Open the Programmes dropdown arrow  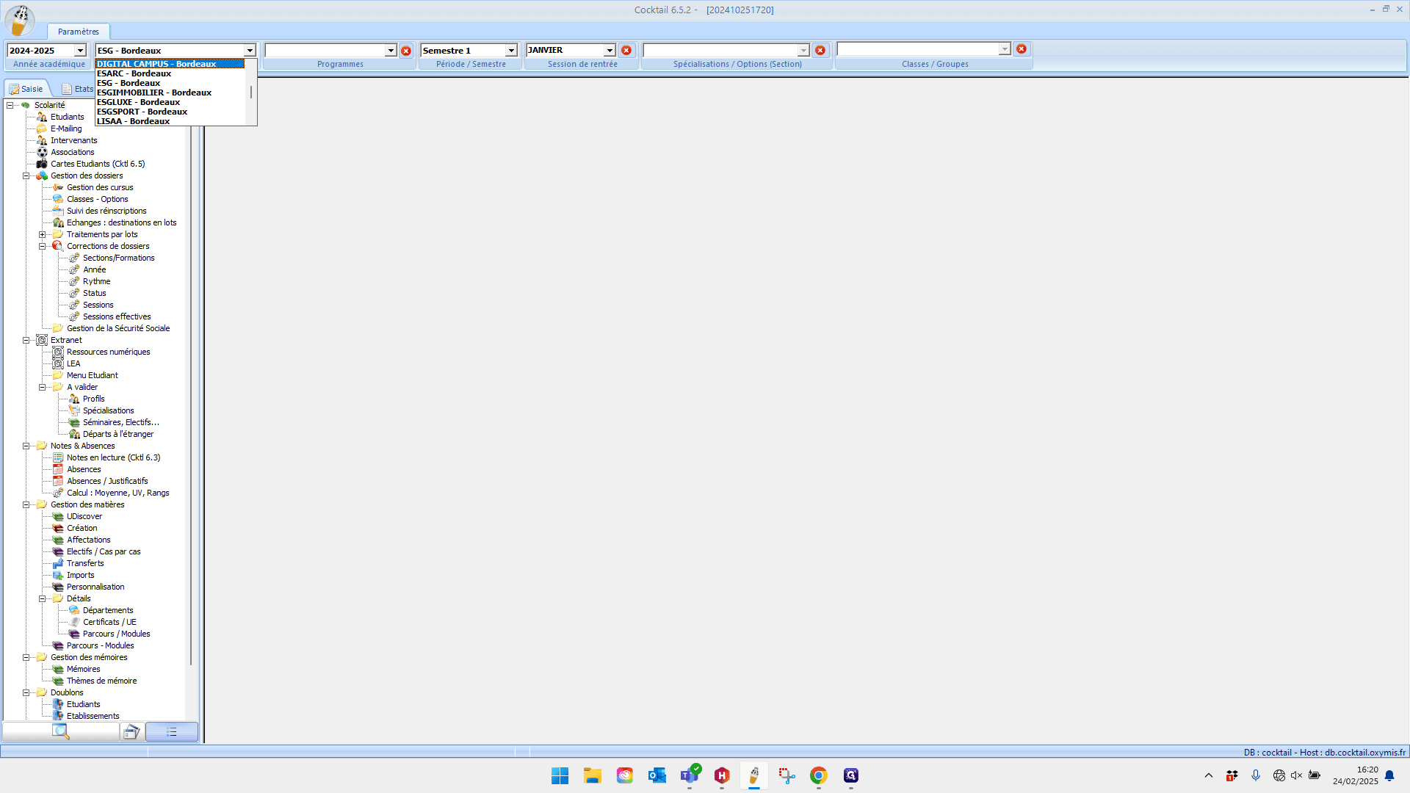pos(391,51)
